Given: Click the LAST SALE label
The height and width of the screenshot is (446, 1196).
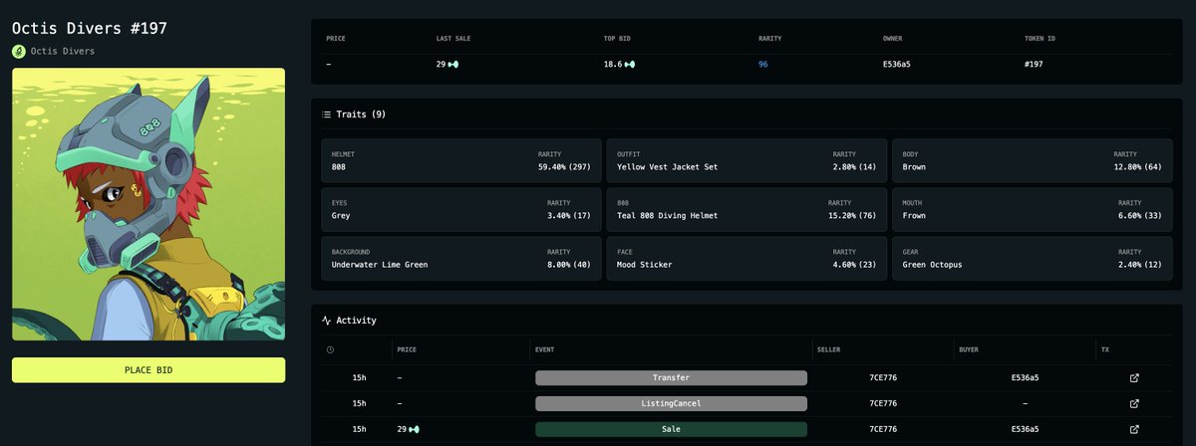Looking at the screenshot, I should point(454,39).
